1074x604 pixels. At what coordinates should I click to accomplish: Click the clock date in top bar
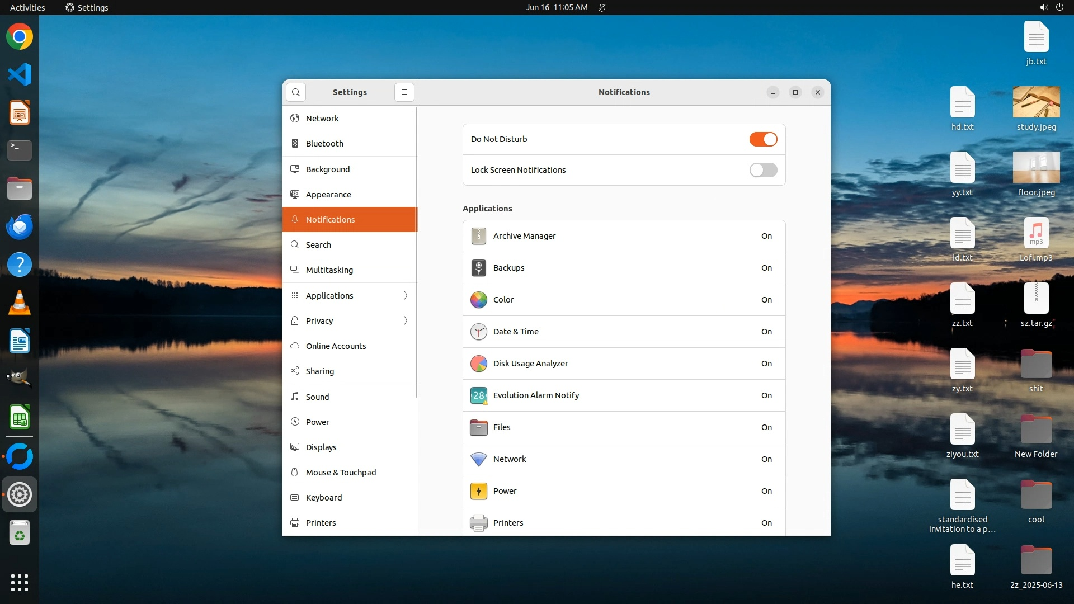click(x=556, y=7)
